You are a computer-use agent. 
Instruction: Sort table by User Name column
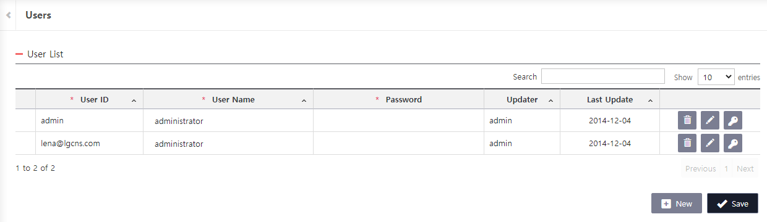tap(228, 100)
